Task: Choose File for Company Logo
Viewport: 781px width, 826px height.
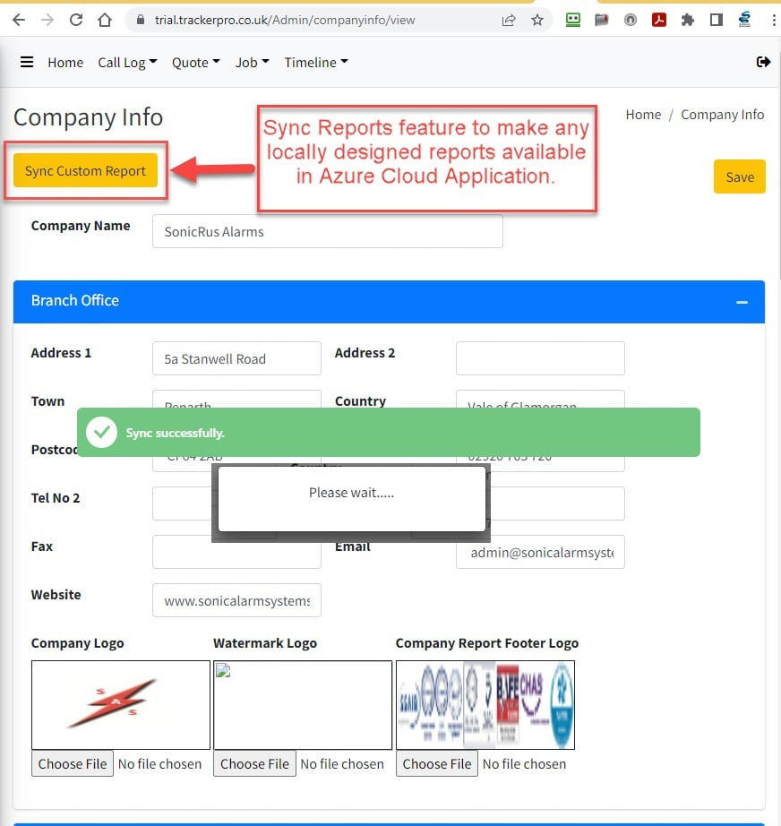Action: (x=73, y=764)
